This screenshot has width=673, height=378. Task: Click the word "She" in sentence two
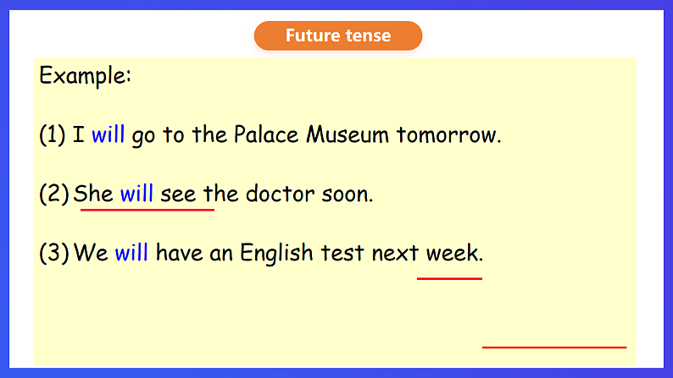pos(93,194)
